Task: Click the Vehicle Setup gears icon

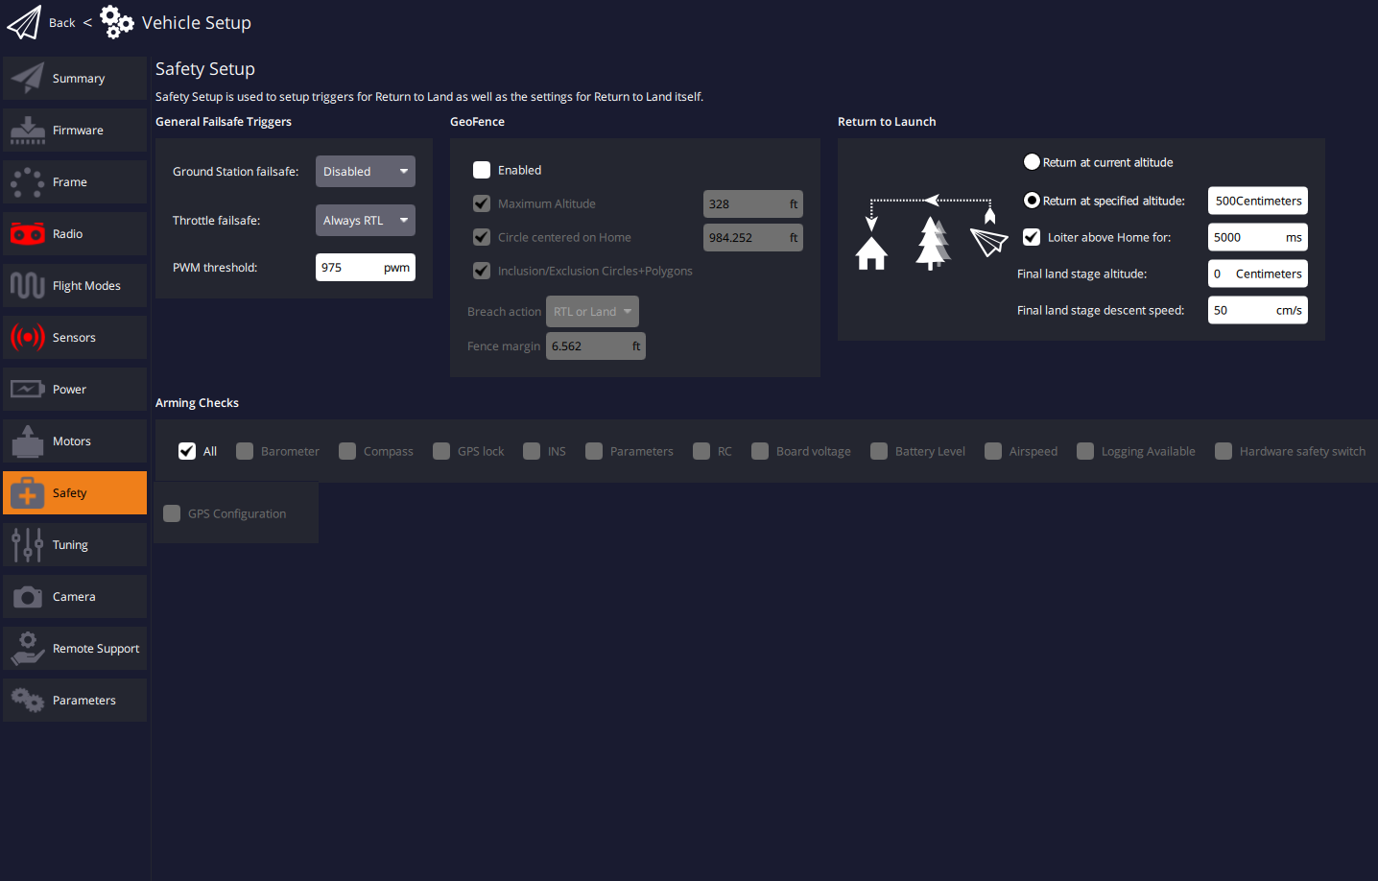Action: click(116, 22)
